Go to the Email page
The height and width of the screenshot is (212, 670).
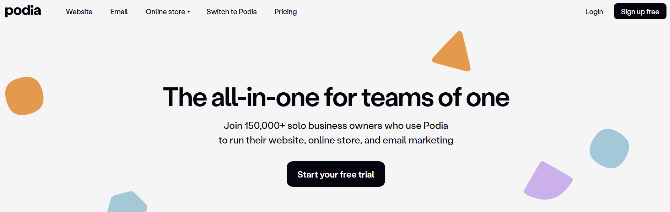coord(119,12)
